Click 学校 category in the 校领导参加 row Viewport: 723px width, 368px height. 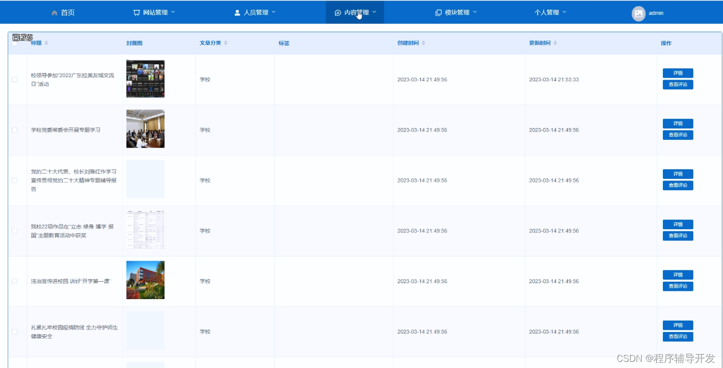(205, 80)
